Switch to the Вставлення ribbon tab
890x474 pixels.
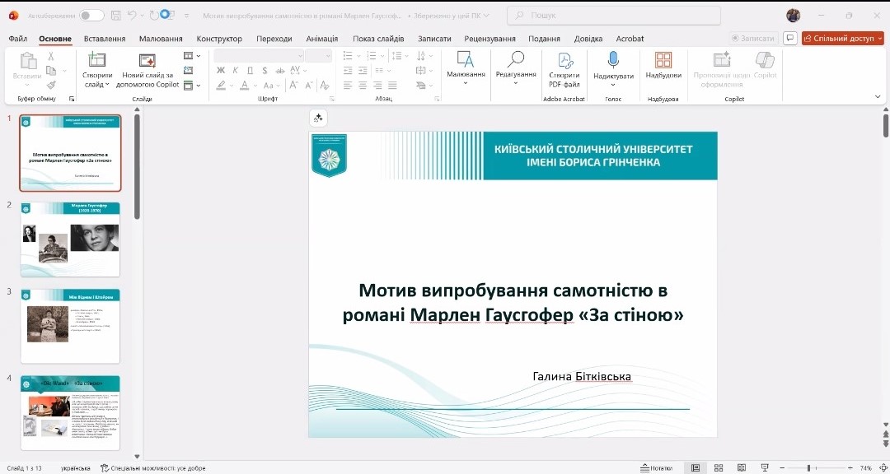pyautogui.click(x=105, y=39)
